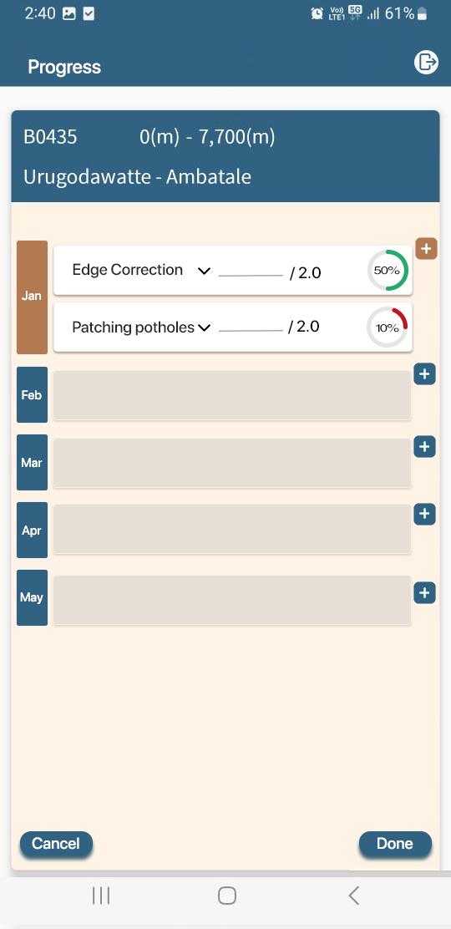Viewport: 451px width, 929px height.
Task: Click the Cancel button
Action: 56,844
